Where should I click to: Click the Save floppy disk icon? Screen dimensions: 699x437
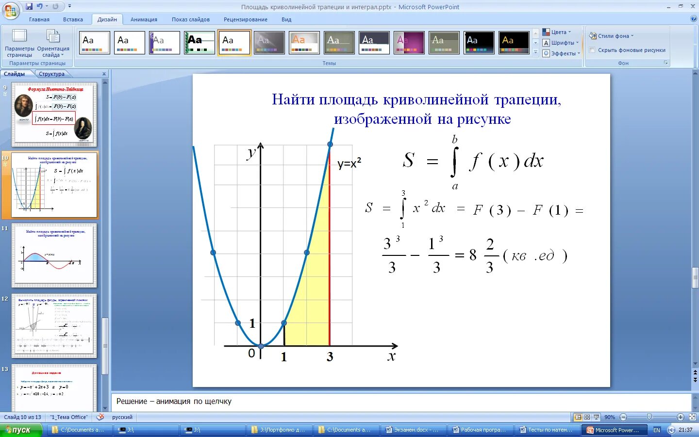point(29,6)
